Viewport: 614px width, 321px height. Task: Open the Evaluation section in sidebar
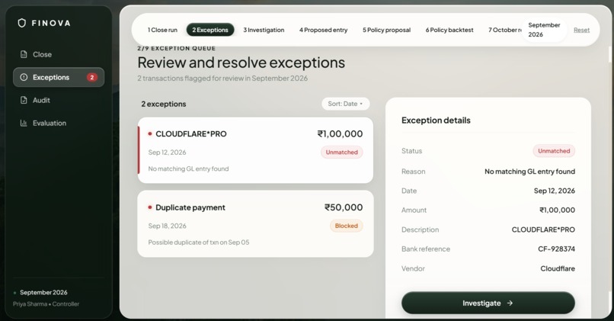59,123
